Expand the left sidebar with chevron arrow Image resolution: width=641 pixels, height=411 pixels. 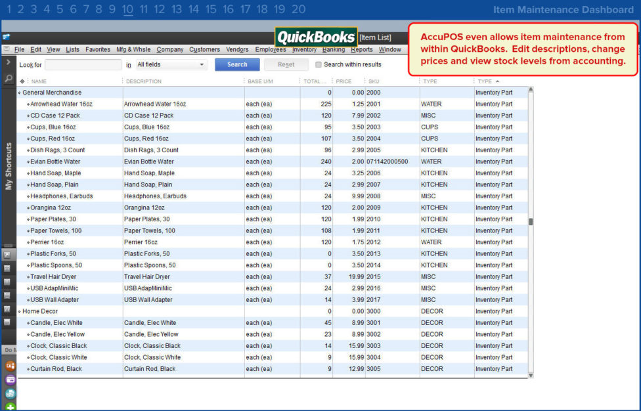8,62
